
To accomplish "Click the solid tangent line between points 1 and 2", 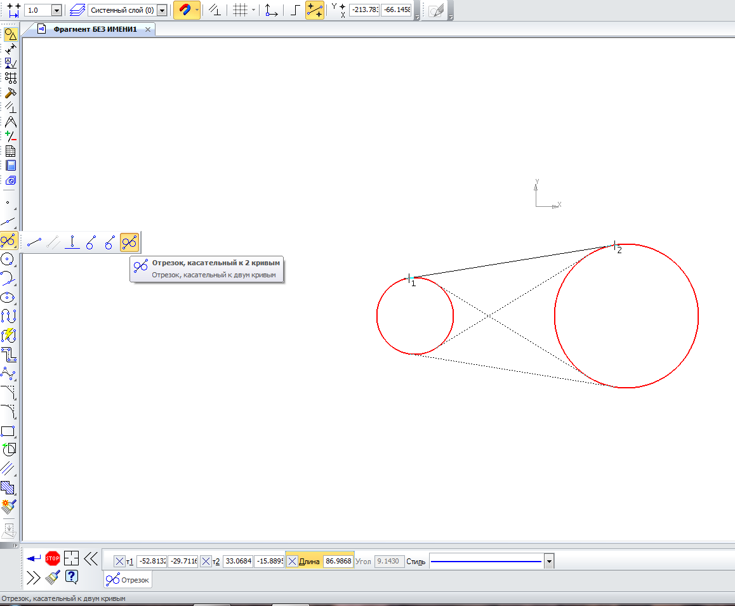I will tap(512, 261).
